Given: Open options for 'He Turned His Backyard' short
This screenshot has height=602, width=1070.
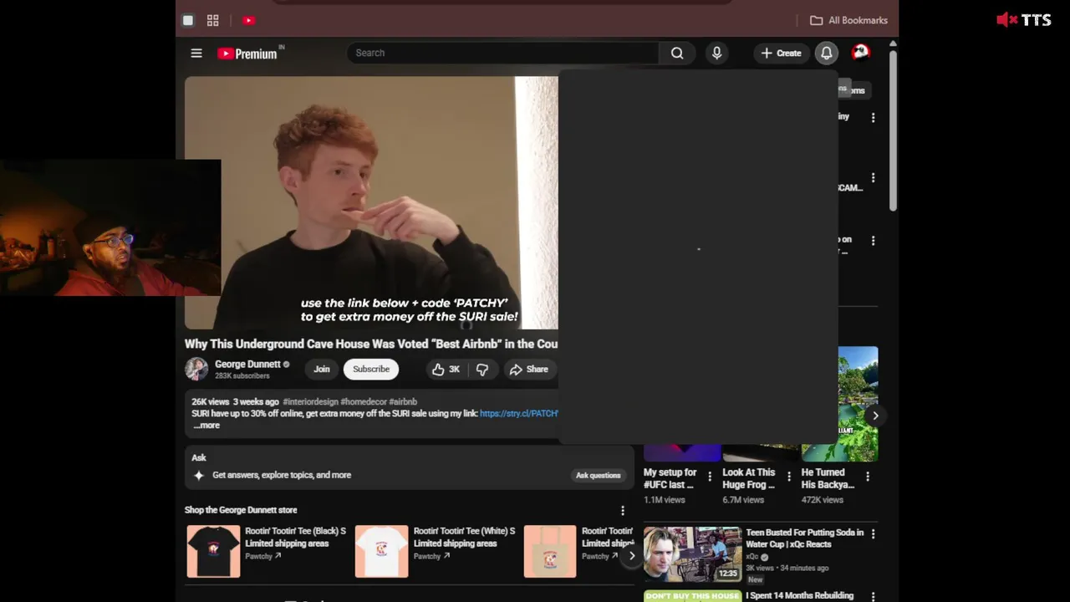Looking at the screenshot, I should (868, 477).
